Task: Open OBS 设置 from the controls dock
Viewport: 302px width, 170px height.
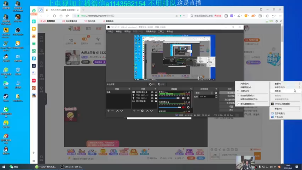Action: (230, 107)
